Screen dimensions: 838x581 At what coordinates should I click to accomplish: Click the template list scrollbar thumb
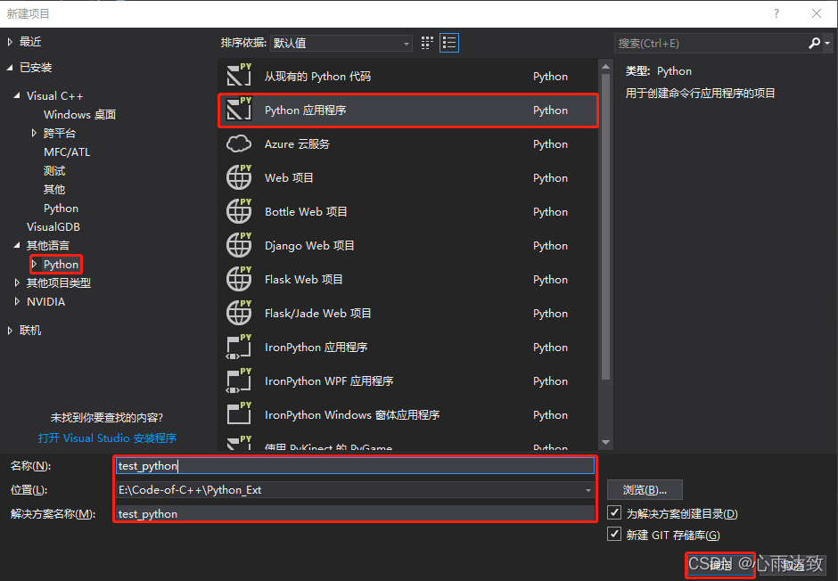(x=605, y=227)
